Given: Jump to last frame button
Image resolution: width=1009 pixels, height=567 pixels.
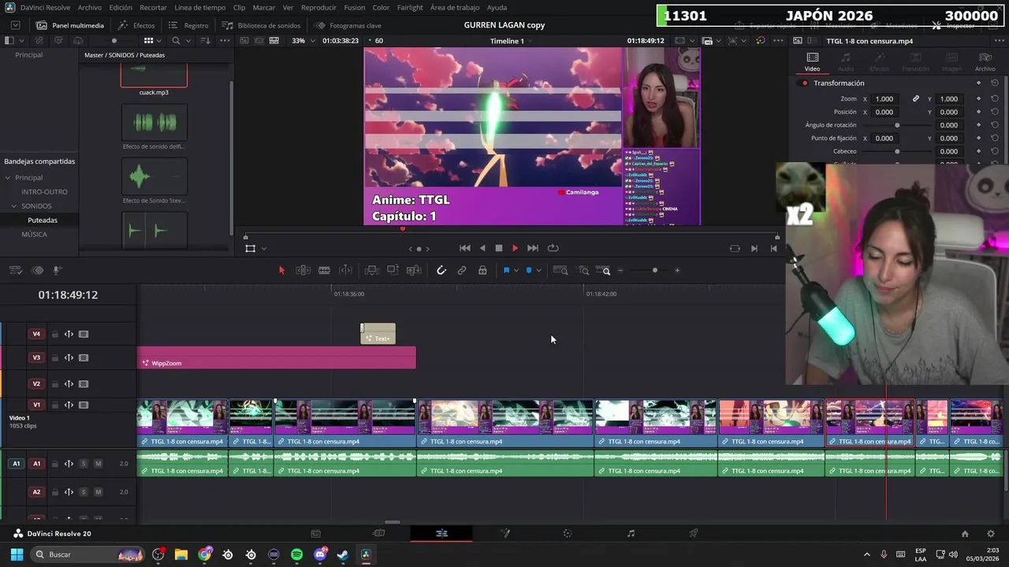Looking at the screenshot, I should (x=533, y=248).
